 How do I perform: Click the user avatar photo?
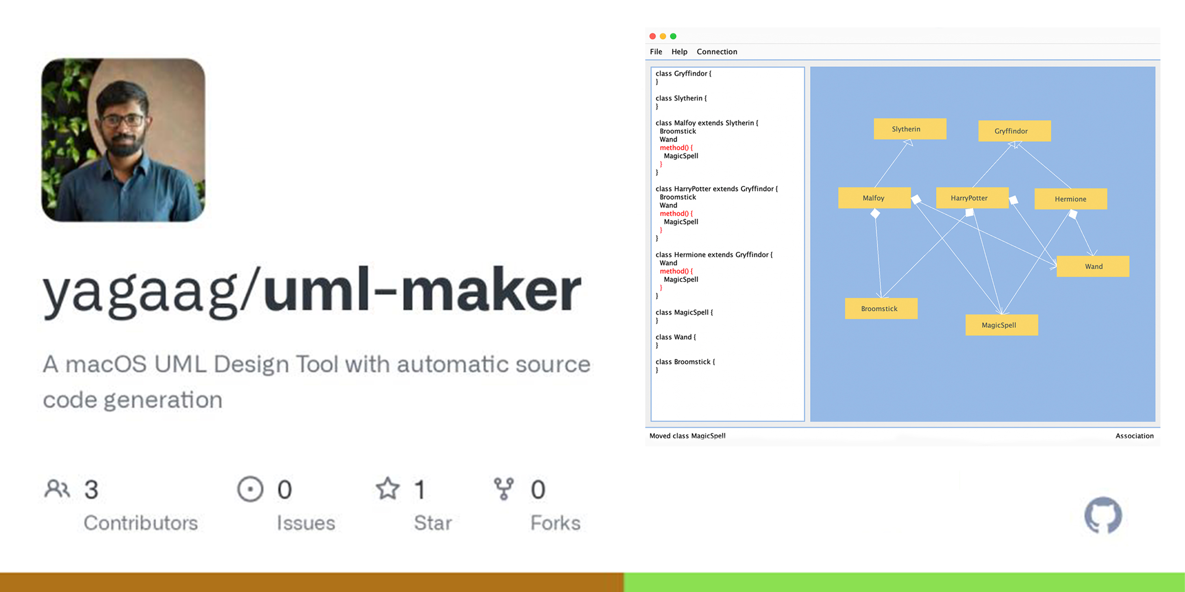pos(123,140)
